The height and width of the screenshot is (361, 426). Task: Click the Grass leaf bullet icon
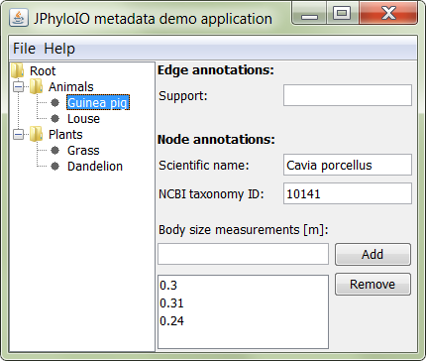55,151
